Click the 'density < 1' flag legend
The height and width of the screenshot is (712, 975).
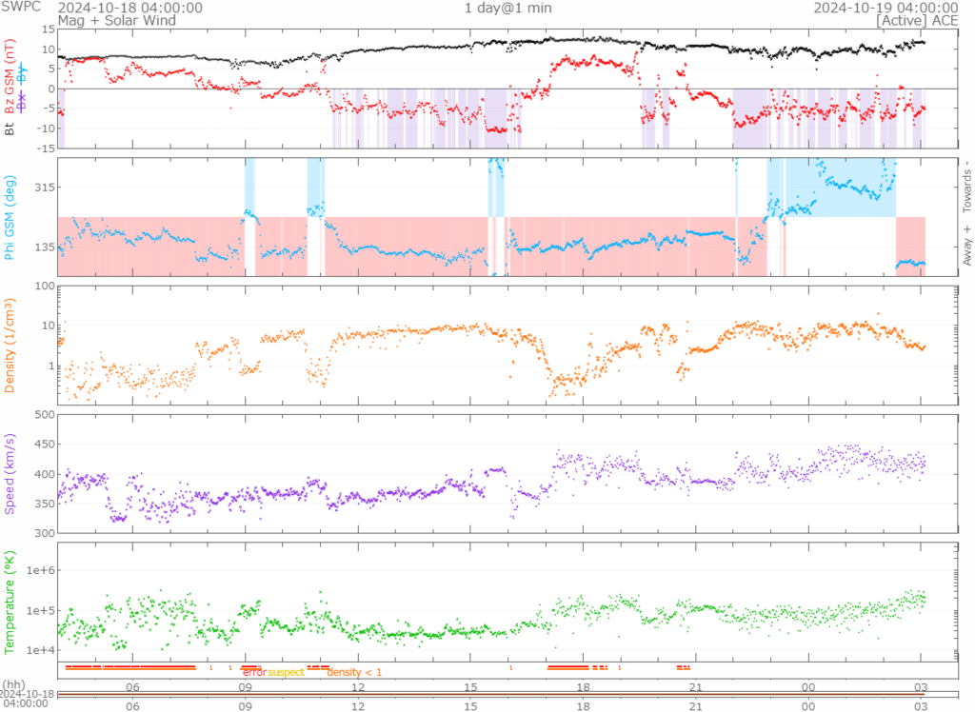(354, 672)
